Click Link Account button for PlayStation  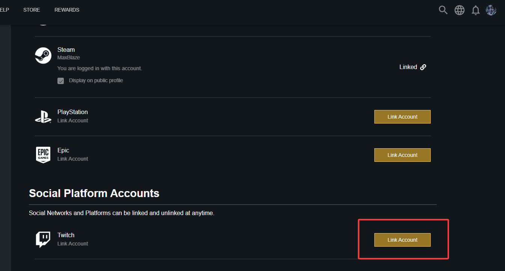click(402, 117)
